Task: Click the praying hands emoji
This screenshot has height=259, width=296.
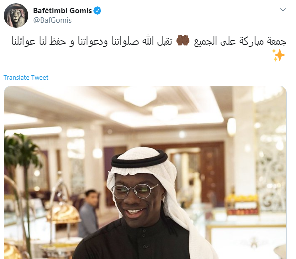Action: pos(183,40)
